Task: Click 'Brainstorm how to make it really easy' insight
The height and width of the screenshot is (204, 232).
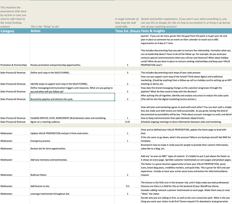Action: click(x=186, y=147)
